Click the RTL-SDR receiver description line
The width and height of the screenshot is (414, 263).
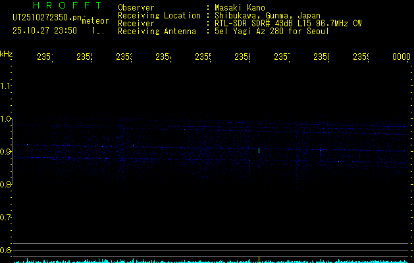tap(288, 23)
